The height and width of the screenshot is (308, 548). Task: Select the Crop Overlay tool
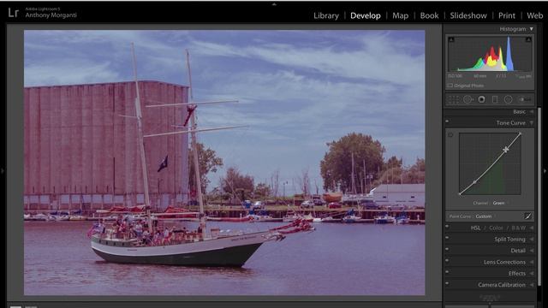[x=454, y=100]
